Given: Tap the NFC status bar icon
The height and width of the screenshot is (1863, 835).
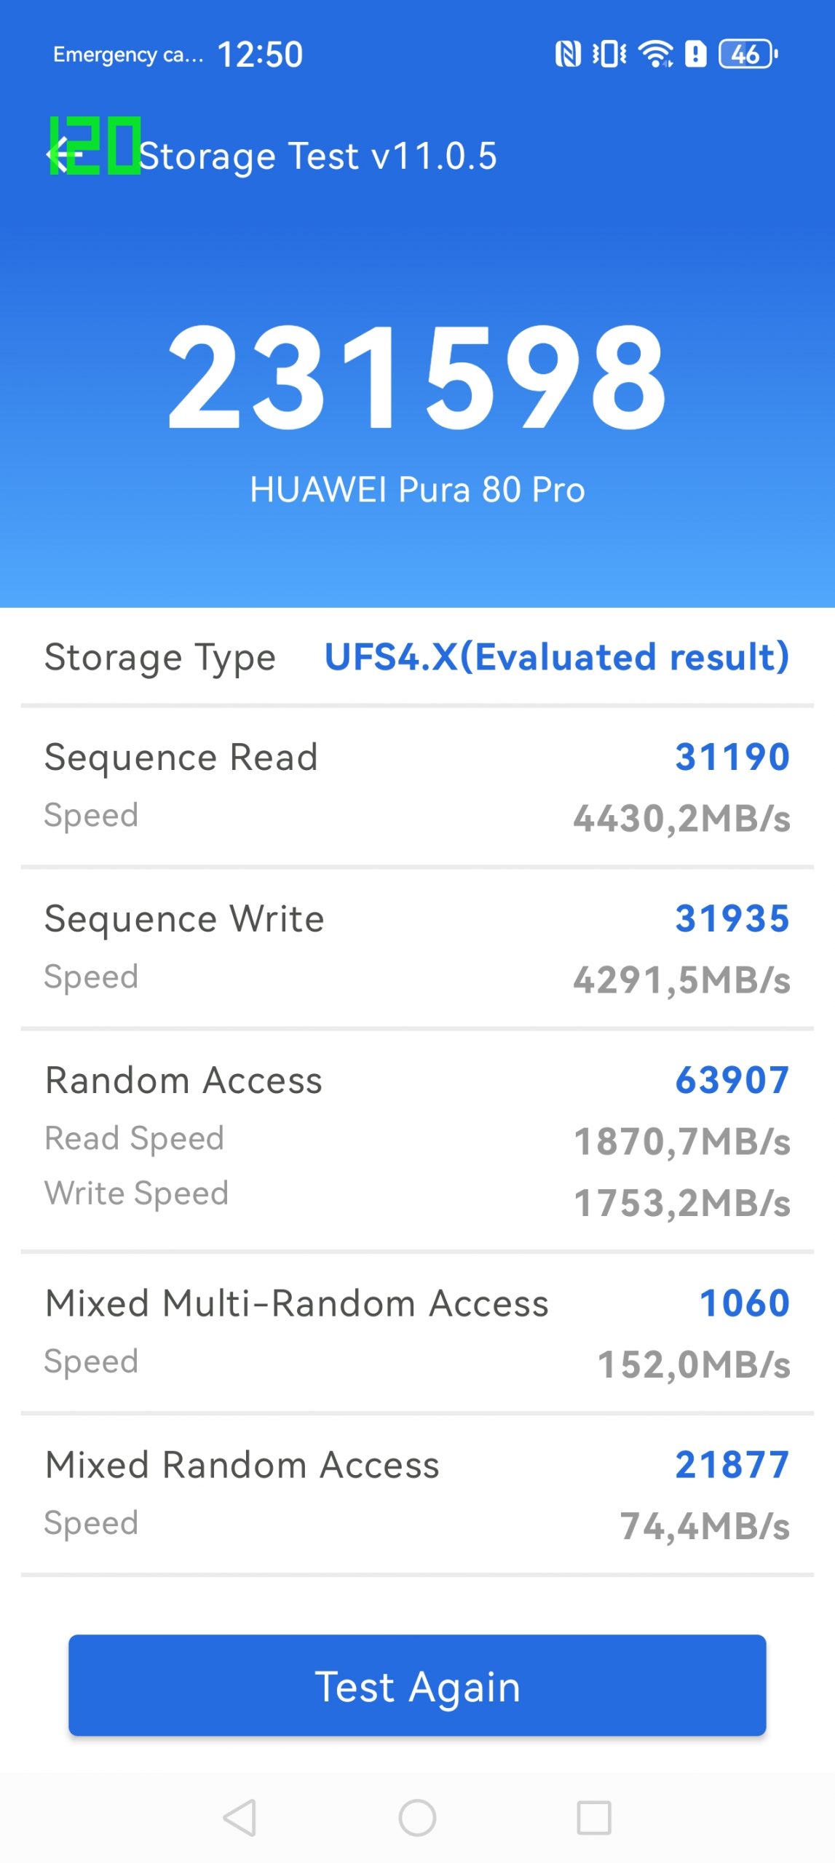Looking at the screenshot, I should [x=568, y=54].
